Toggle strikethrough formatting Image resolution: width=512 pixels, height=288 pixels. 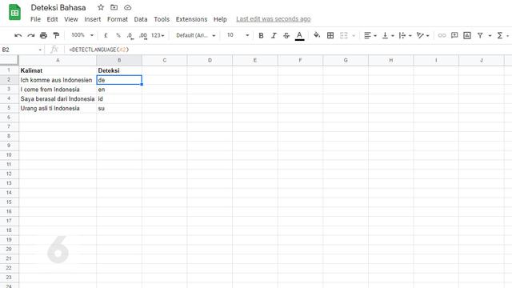coord(286,35)
